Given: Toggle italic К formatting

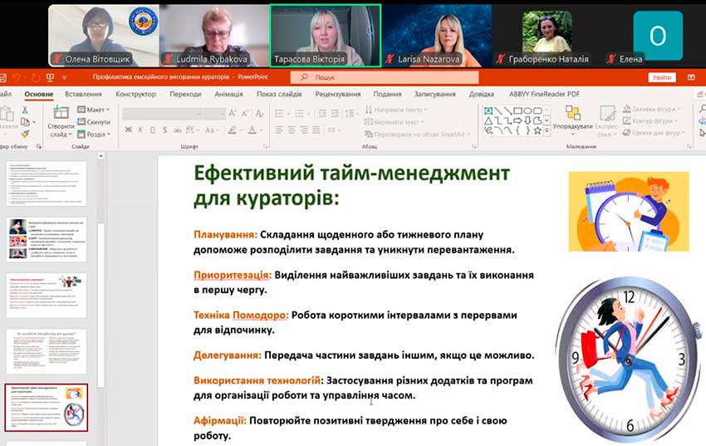Looking at the screenshot, I should [x=140, y=130].
